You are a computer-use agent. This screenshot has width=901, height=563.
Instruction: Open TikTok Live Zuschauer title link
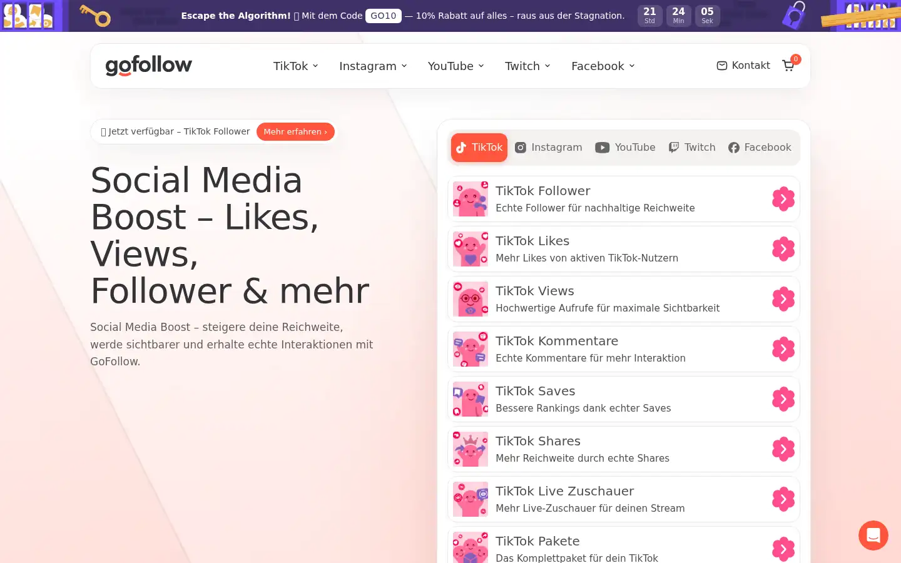pyautogui.click(x=565, y=491)
